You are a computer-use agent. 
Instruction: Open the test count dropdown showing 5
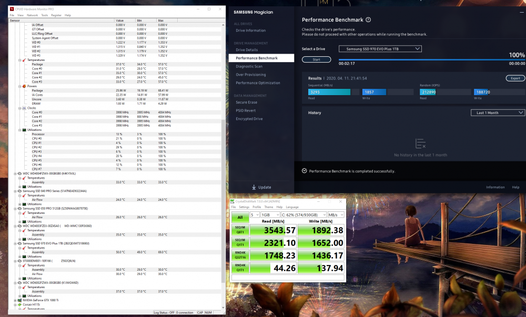click(255, 215)
